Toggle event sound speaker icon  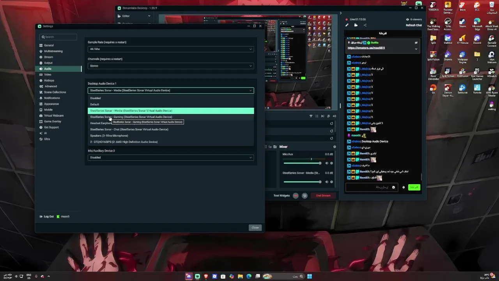point(334,116)
